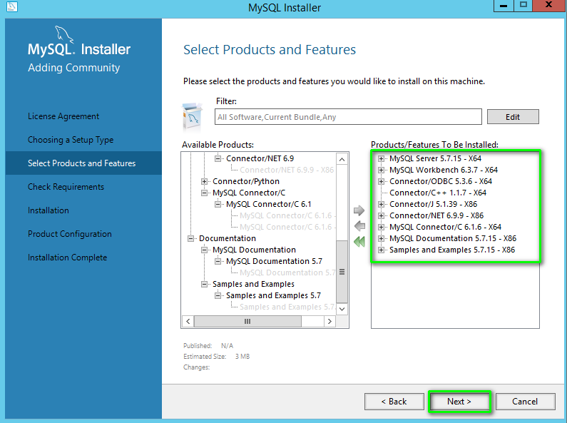
Task: Expand Connector/J 5.1.39 - X86 features
Action: tap(381, 204)
